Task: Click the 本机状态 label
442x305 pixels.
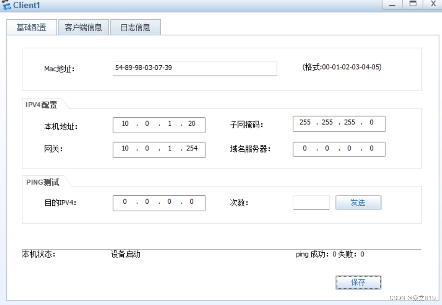Action: tap(39, 254)
